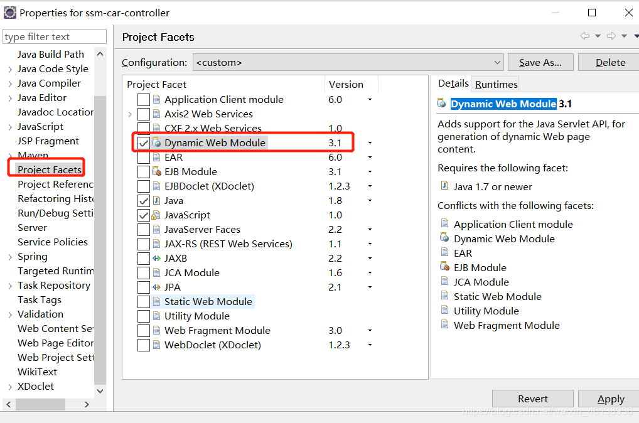Enable the EAR facet checkbox
The width and height of the screenshot is (639, 423).
coord(144,157)
